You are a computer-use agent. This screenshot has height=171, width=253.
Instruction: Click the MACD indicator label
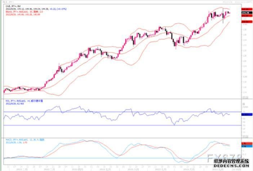22,140
